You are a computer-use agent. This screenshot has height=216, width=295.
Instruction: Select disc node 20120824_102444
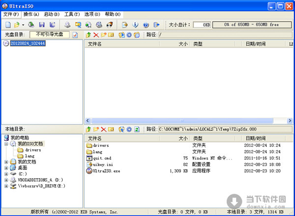pyautogui.click(x=28, y=43)
